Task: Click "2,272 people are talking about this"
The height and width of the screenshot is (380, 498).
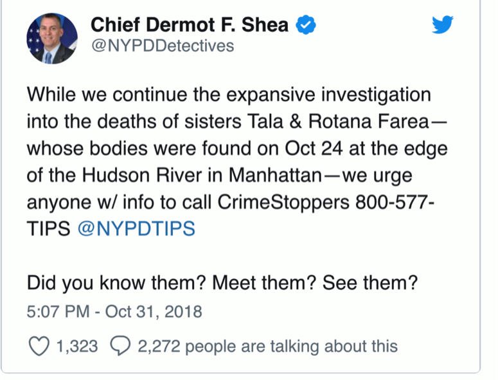Action: (x=267, y=346)
